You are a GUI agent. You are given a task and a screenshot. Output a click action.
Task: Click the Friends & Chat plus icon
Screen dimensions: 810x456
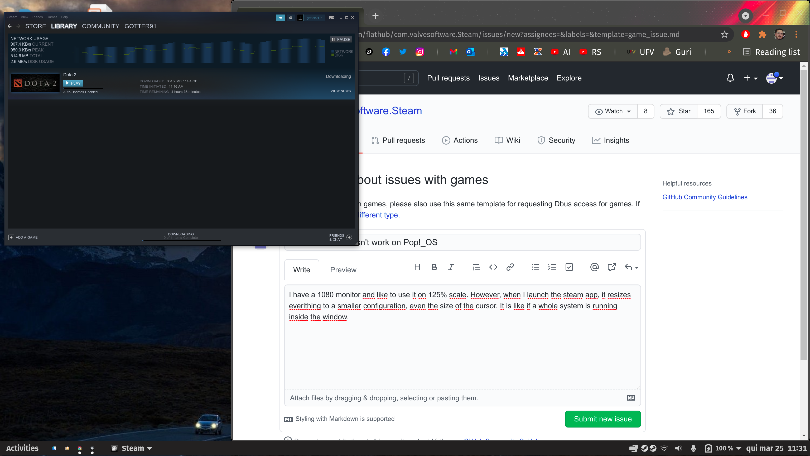click(349, 237)
